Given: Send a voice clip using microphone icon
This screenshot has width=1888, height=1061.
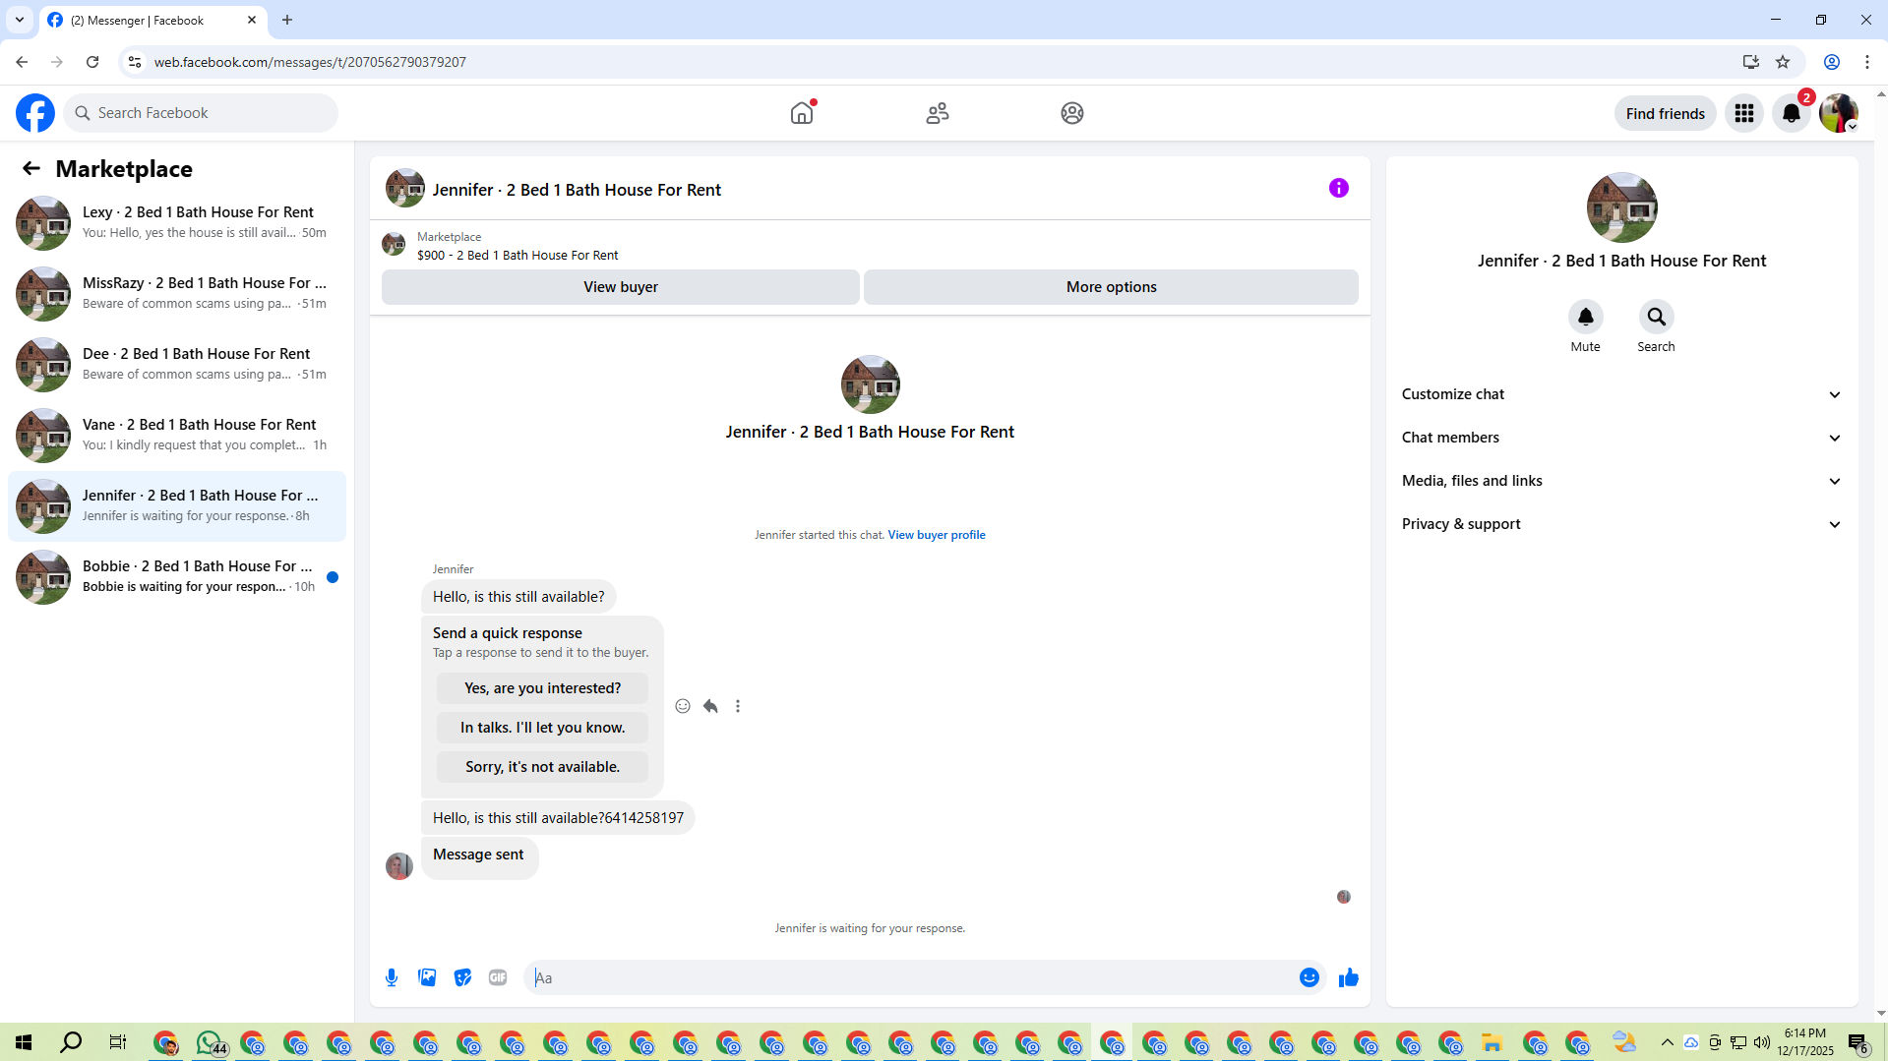Looking at the screenshot, I should click(x=392, y=977).
